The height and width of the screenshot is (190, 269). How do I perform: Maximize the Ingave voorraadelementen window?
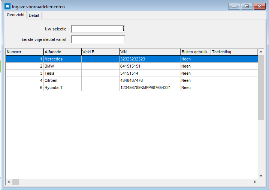coord(247,6)
